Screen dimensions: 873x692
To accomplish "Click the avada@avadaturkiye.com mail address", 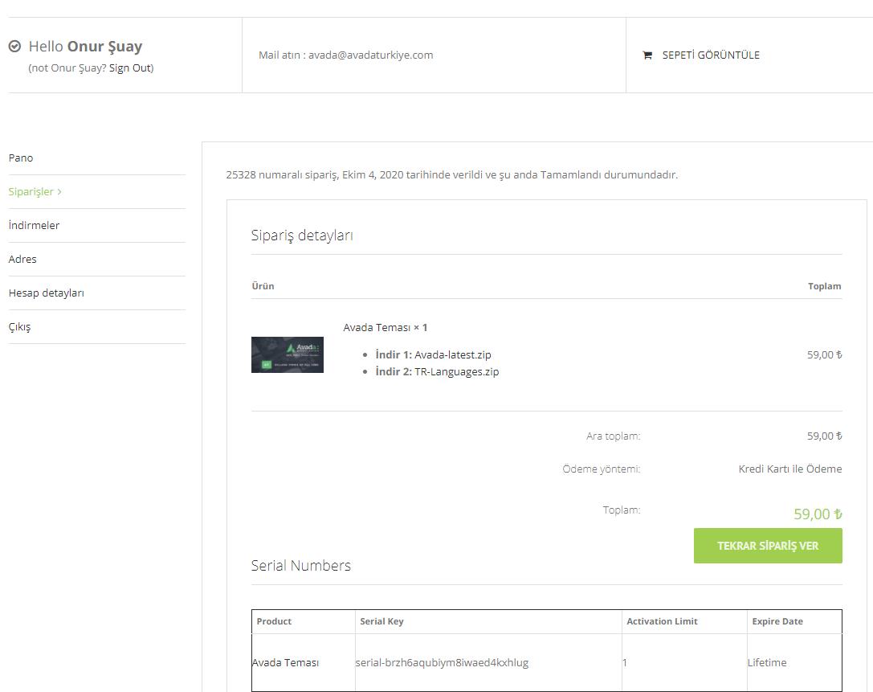I will pyautogui.click(x=371, y=55).
